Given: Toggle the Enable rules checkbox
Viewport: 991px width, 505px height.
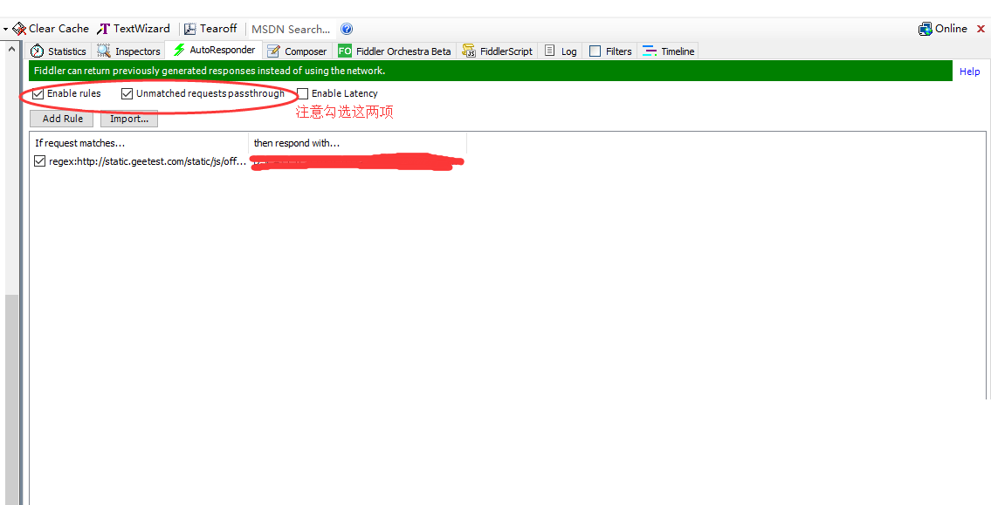Looking at the screenshot, I should click(38, 93).
